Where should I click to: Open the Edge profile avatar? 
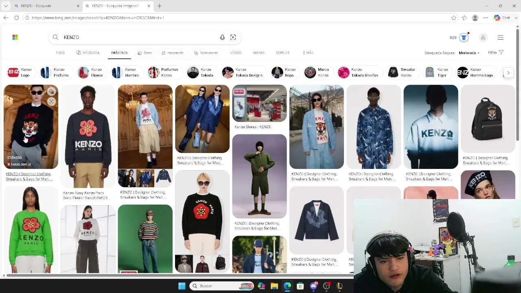475,18
